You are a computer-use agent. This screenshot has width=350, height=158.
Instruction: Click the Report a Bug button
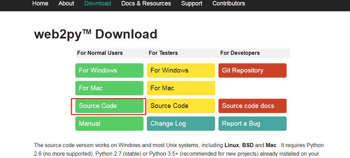point(253,124)
